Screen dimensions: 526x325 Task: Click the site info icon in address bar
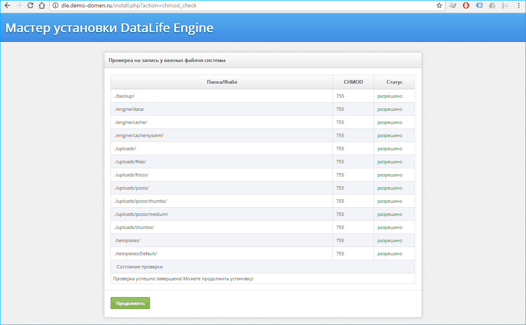point(55,6)
